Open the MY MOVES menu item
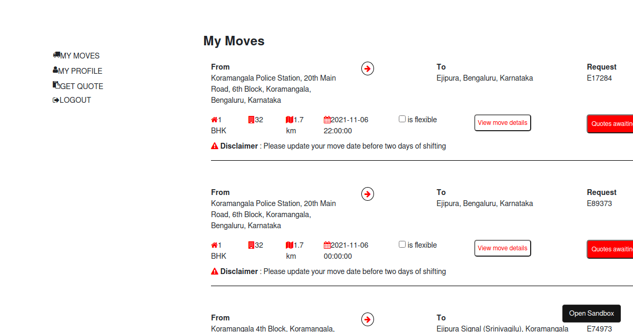Screen dimensions: 633x332 click(x=80, y=56)
